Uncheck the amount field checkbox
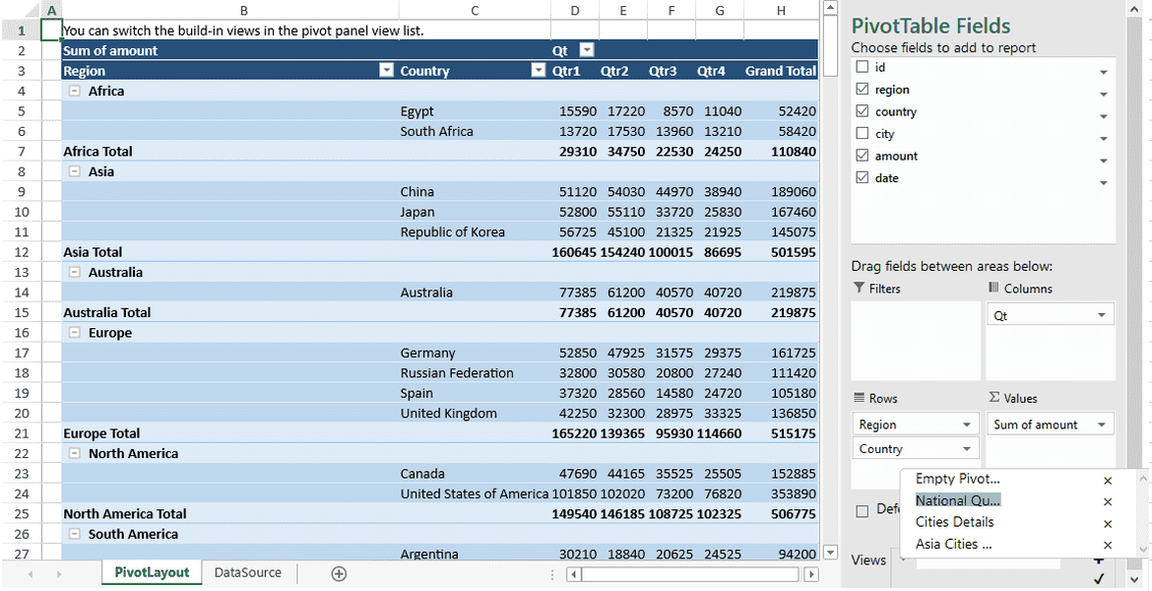This screenshot has height=591, width=1152. [862, 156]
